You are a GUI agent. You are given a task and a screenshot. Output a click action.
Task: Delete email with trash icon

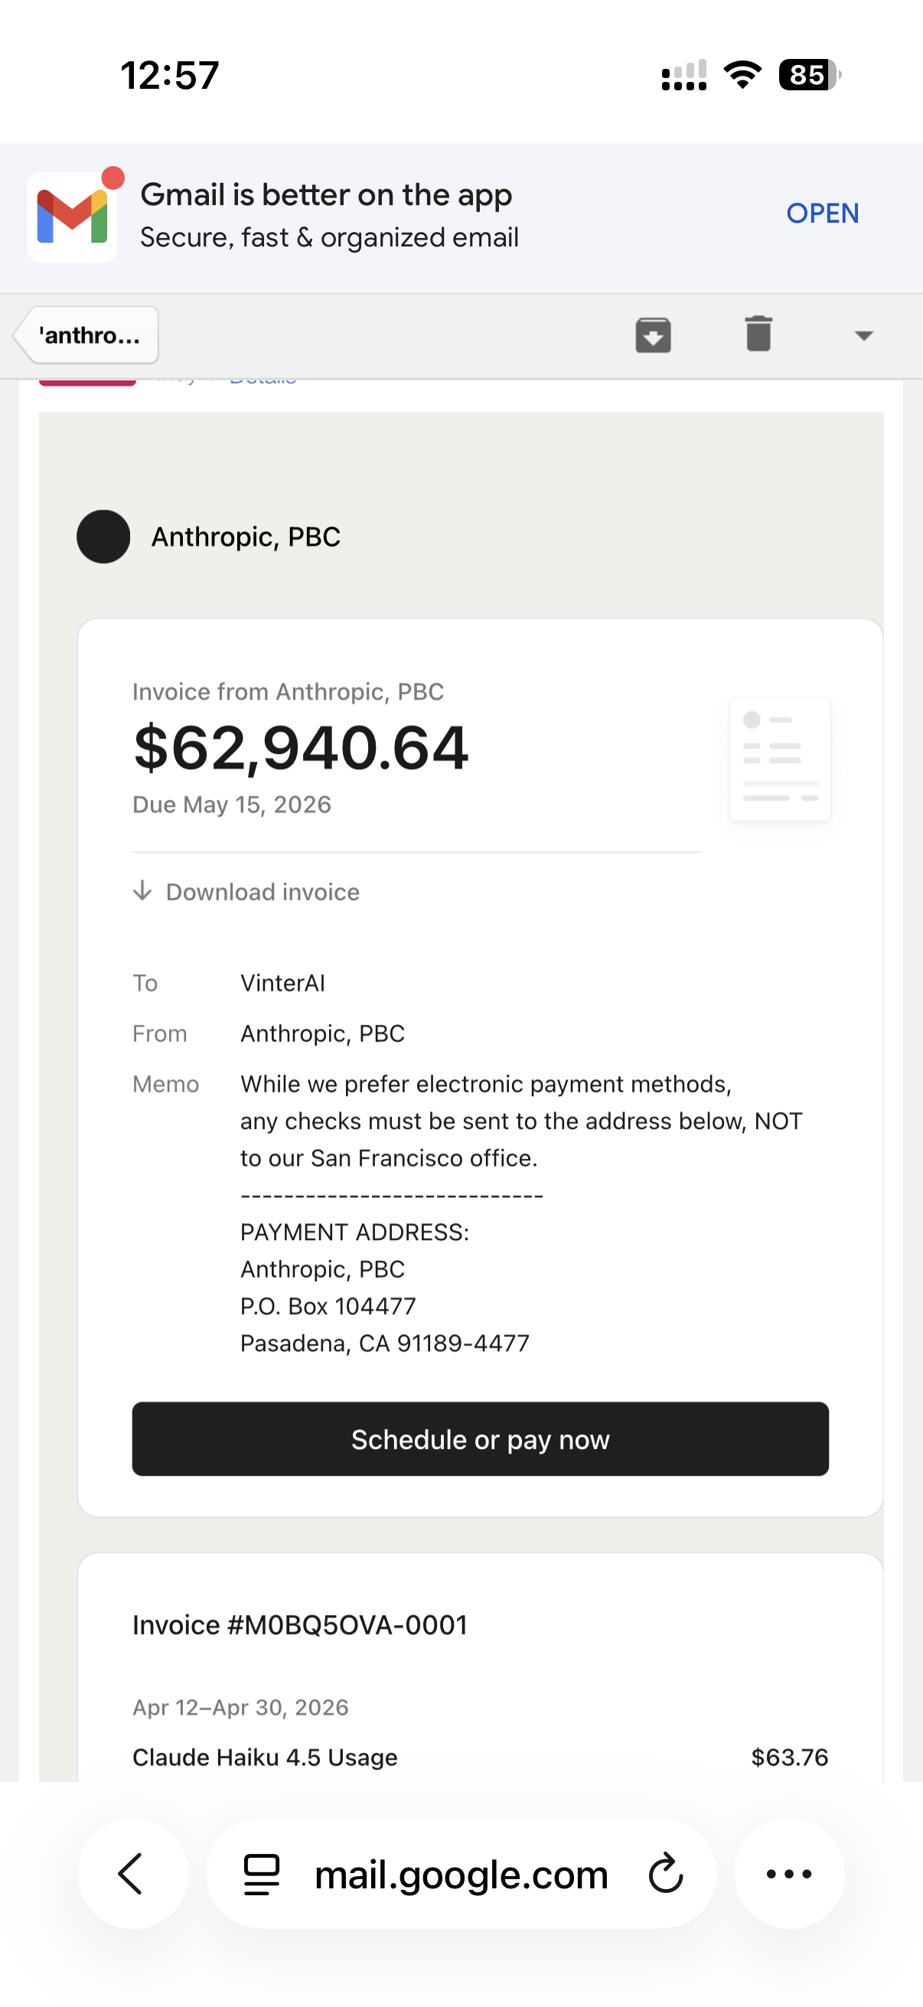[758, 334]
